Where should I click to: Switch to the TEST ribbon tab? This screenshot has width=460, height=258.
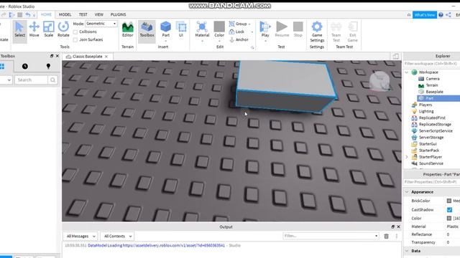point(83,14)
